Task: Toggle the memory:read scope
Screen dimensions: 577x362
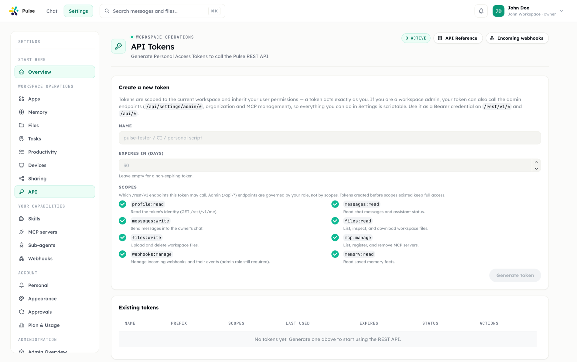Action: coord(335,254)
